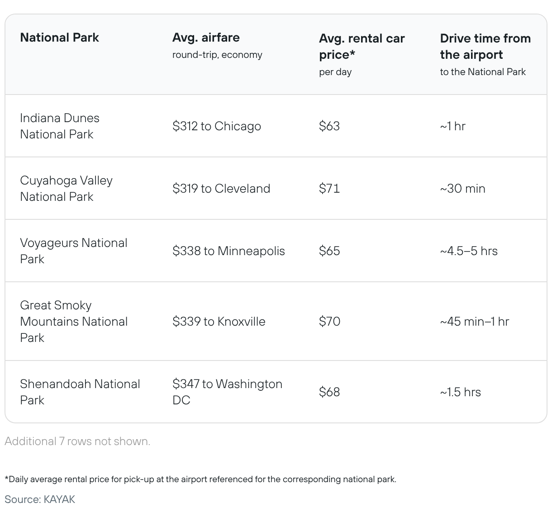
Task: Select the Indiana Dunes National Park cell
Action: point(60,126)
